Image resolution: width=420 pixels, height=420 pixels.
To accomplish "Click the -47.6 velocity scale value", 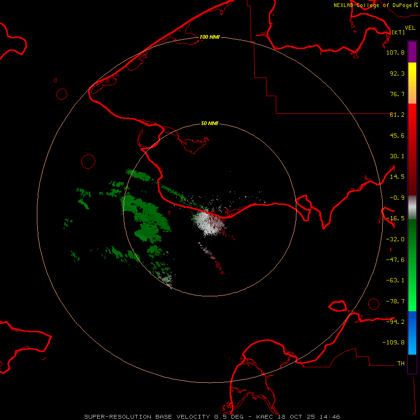I will 395,260.
